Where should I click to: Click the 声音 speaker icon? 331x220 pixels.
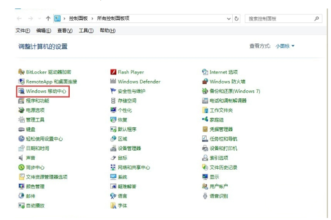click(21, 158)
